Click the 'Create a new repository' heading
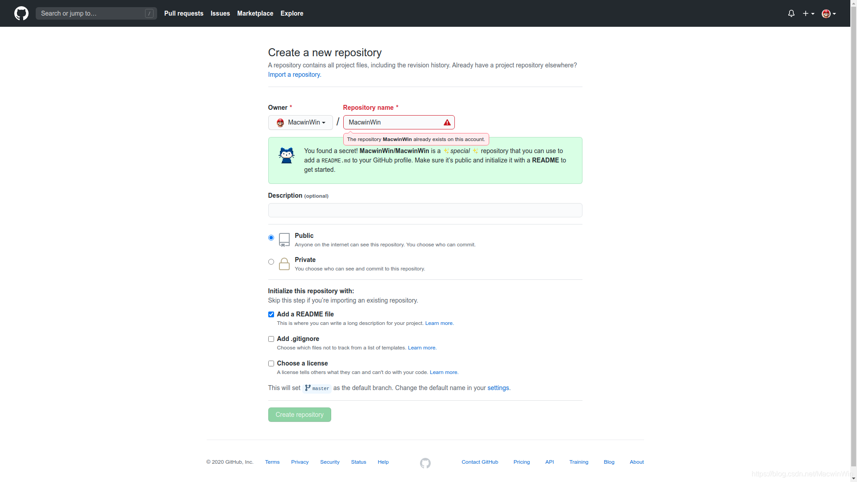This screenshot has height=482, width=857. click(325, 53)
